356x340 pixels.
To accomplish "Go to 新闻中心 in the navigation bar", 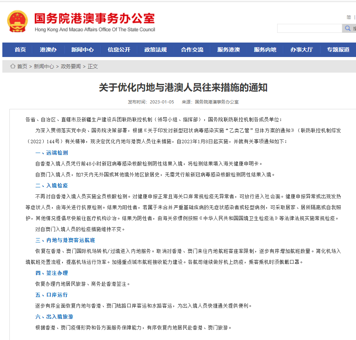I will [82, 50].
